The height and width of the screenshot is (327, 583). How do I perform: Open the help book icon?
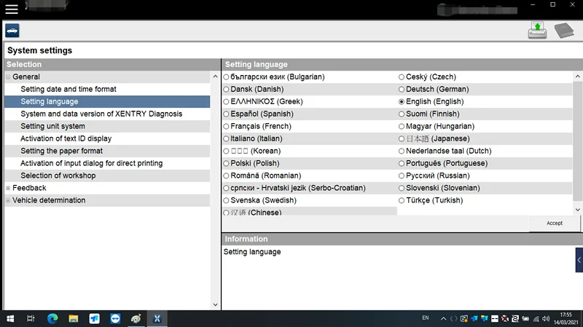tap(564, 31)
